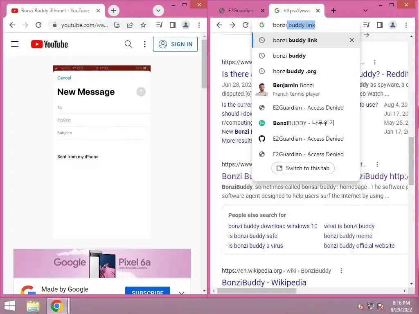Open options dots for second search result
Image resolution: width=419 pixels, height=314 pixels.
click(377, 164)
